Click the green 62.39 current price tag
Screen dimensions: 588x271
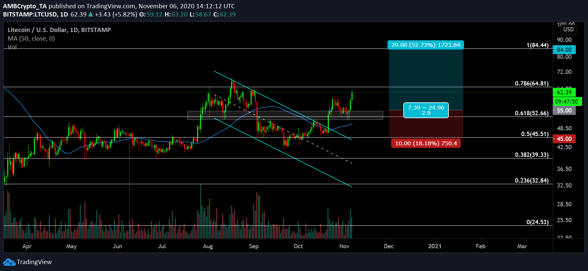tap(564, 92)
